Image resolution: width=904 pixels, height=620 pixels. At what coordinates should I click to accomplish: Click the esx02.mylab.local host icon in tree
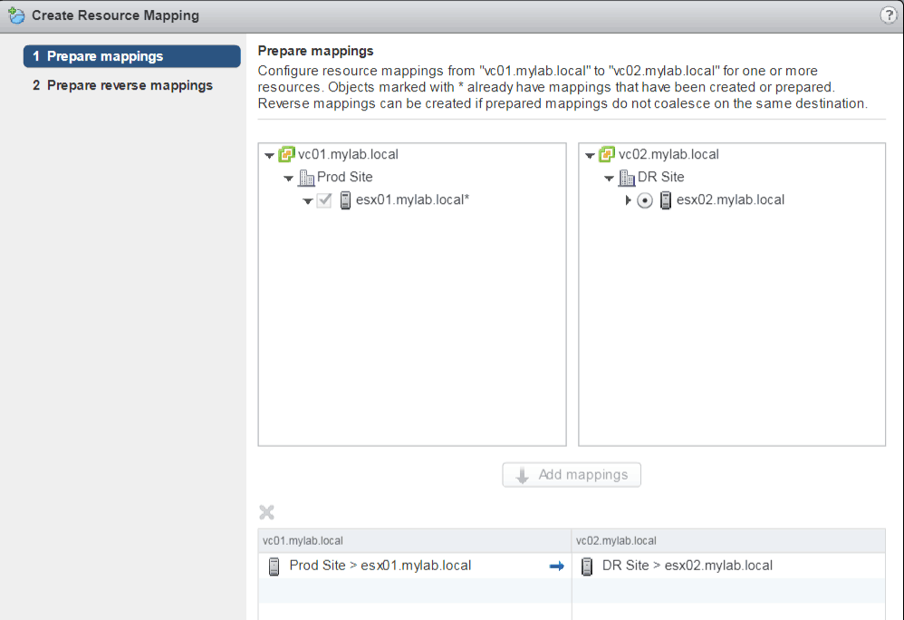[x=666, y=200]
